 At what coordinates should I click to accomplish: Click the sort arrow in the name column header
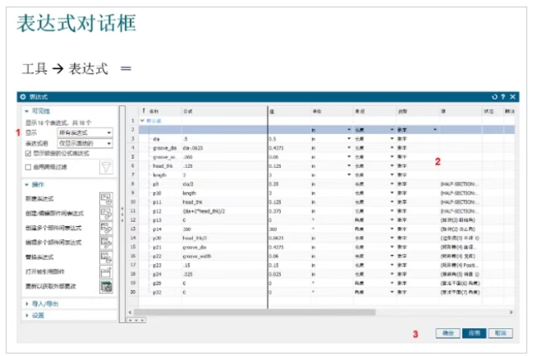[144, 111]
